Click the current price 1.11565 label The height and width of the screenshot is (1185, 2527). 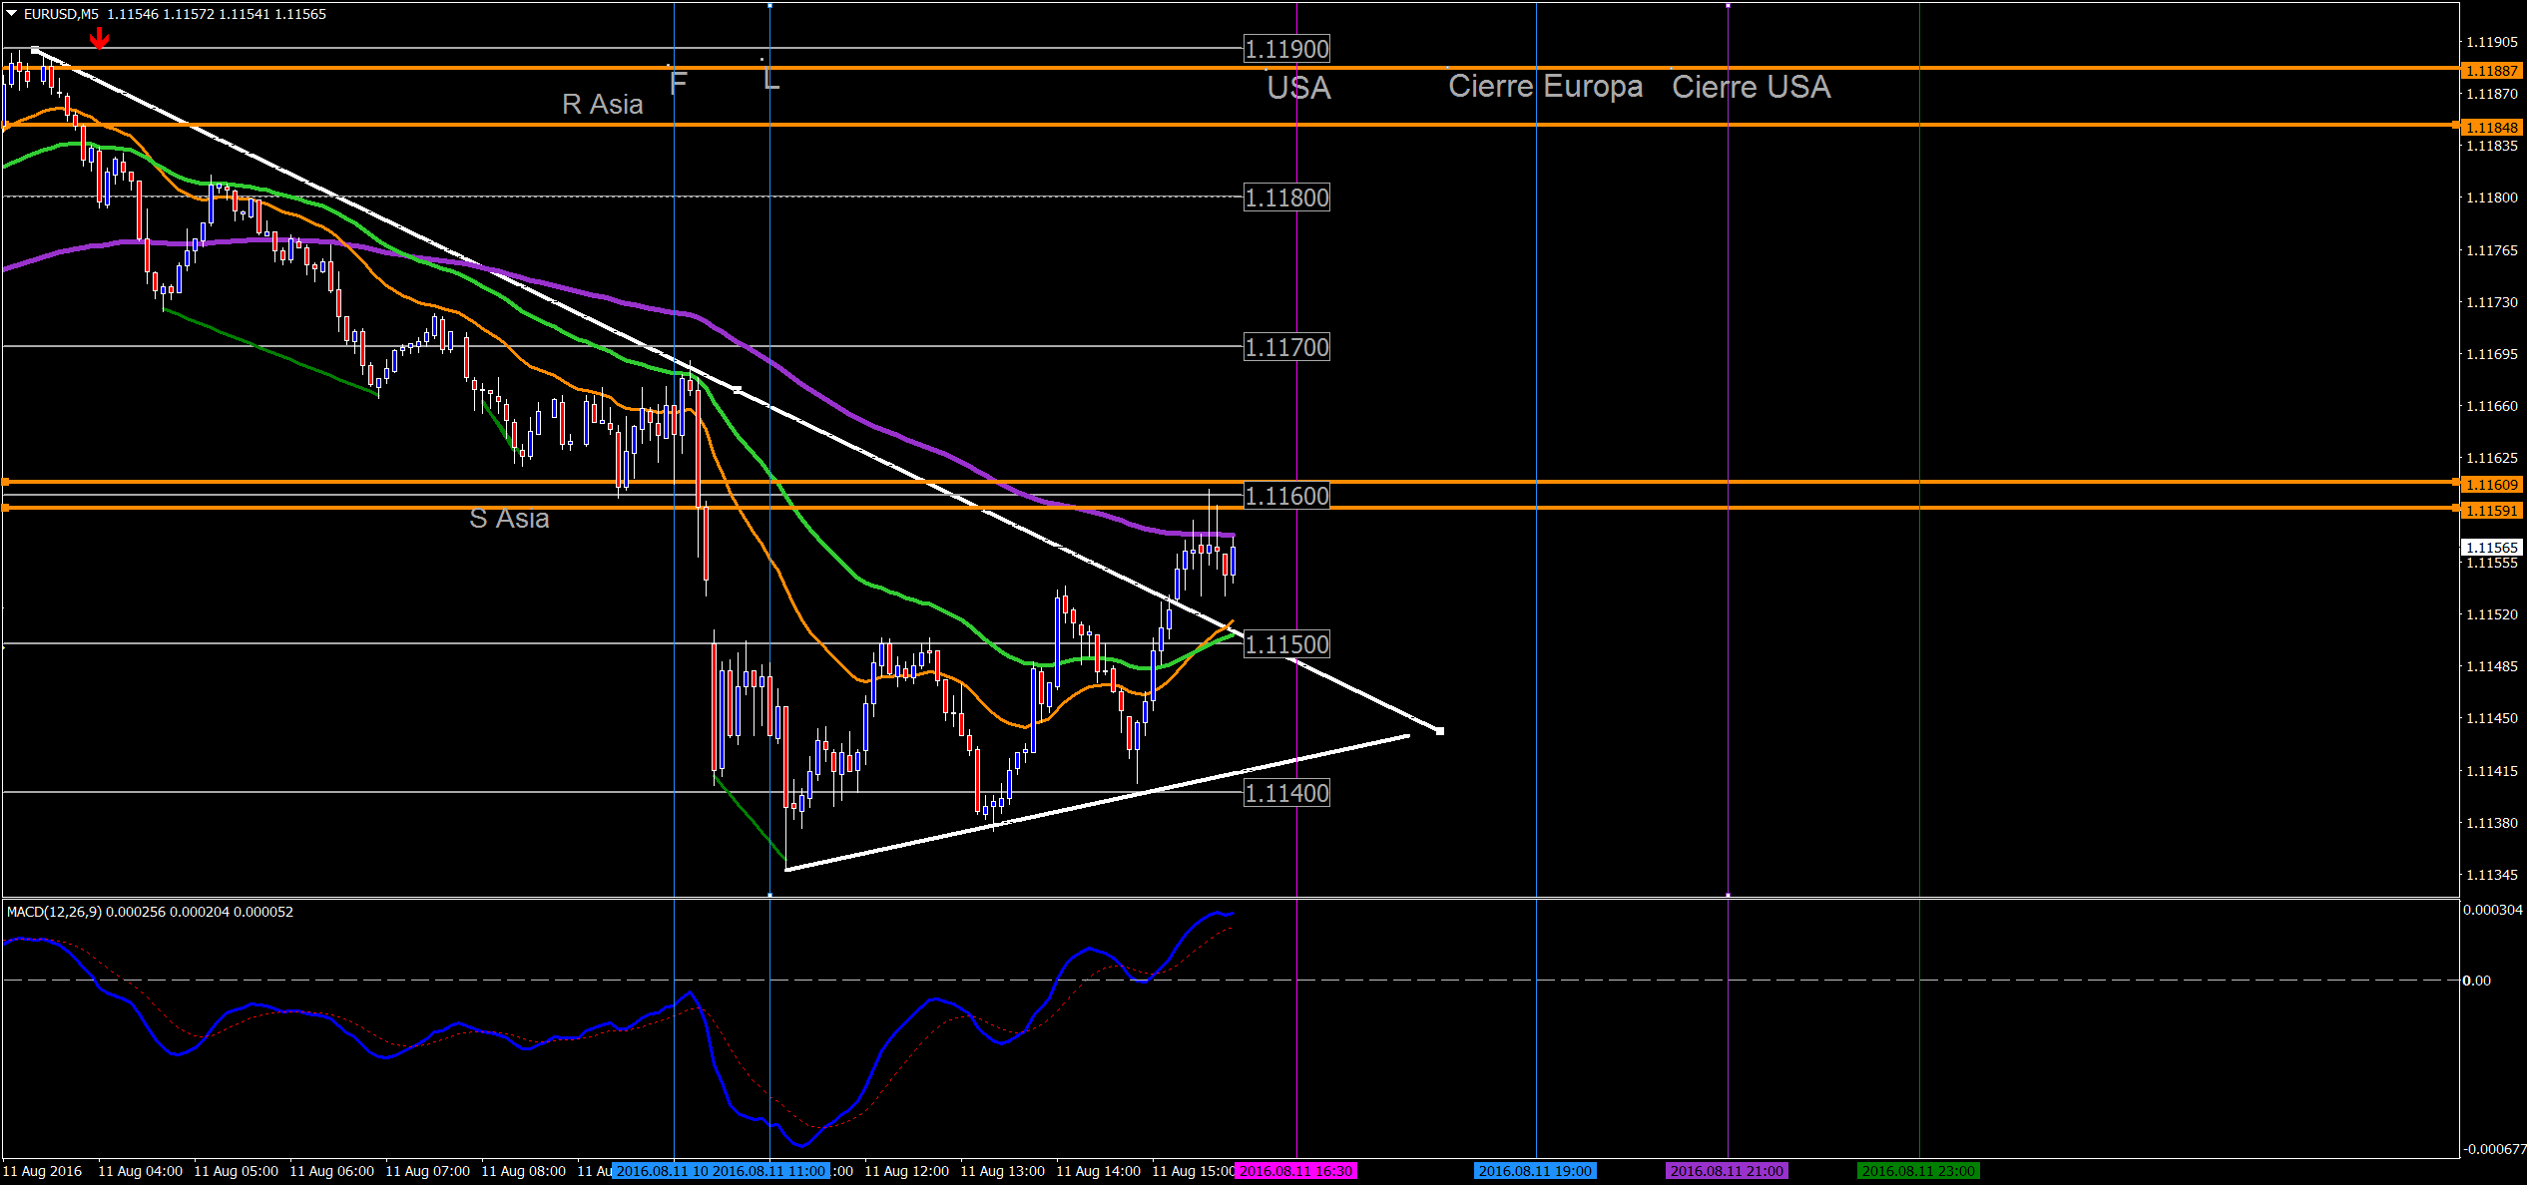point(2491,548)
